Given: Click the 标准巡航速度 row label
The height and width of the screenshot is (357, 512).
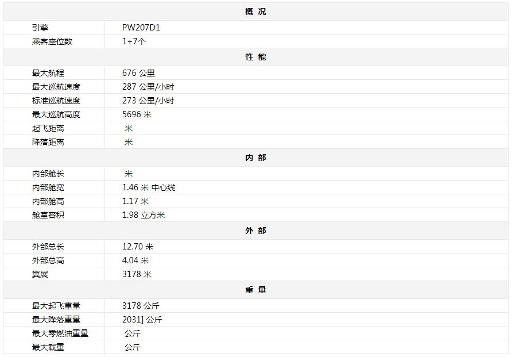Looking at the screenshot, I should pos(56,101).
